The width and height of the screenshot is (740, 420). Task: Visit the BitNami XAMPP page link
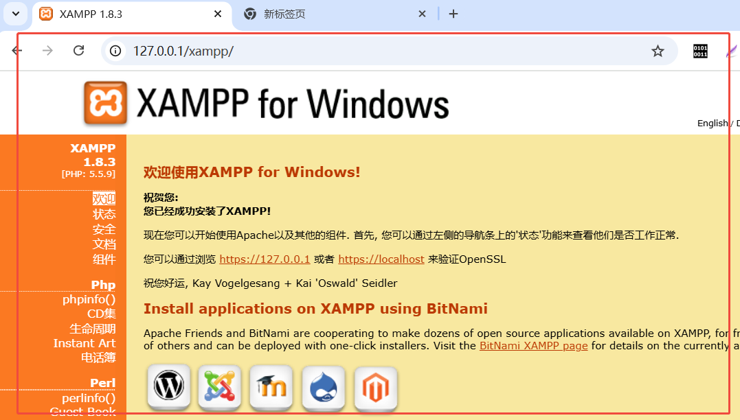coord(534,345)
